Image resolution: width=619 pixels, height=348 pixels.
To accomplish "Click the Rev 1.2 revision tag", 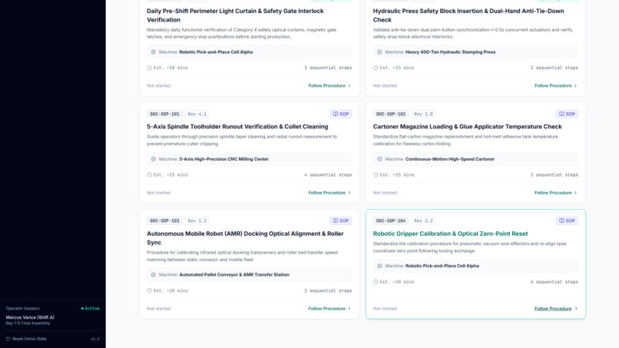I will pyautogui.click(x=197, y=220).
